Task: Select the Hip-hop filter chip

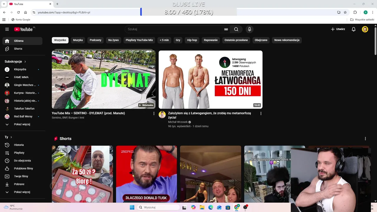Action: 192,40
